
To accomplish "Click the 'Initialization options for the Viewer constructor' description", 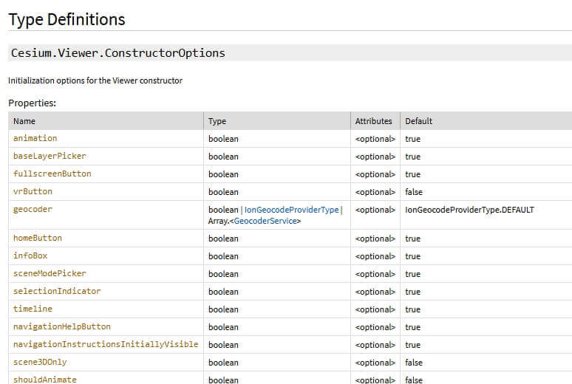I will (95, 80).
